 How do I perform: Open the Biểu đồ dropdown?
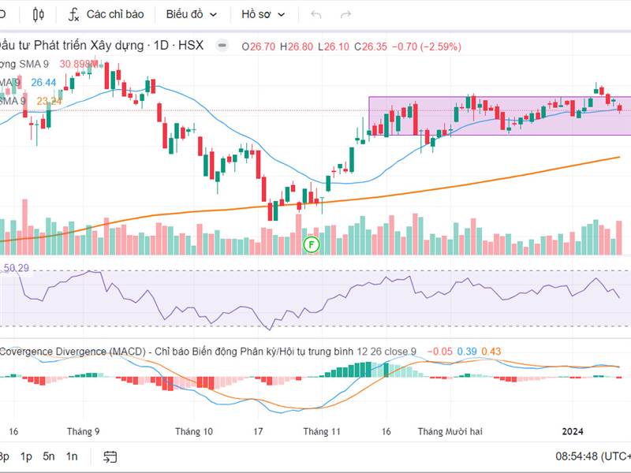pos(190,14)
